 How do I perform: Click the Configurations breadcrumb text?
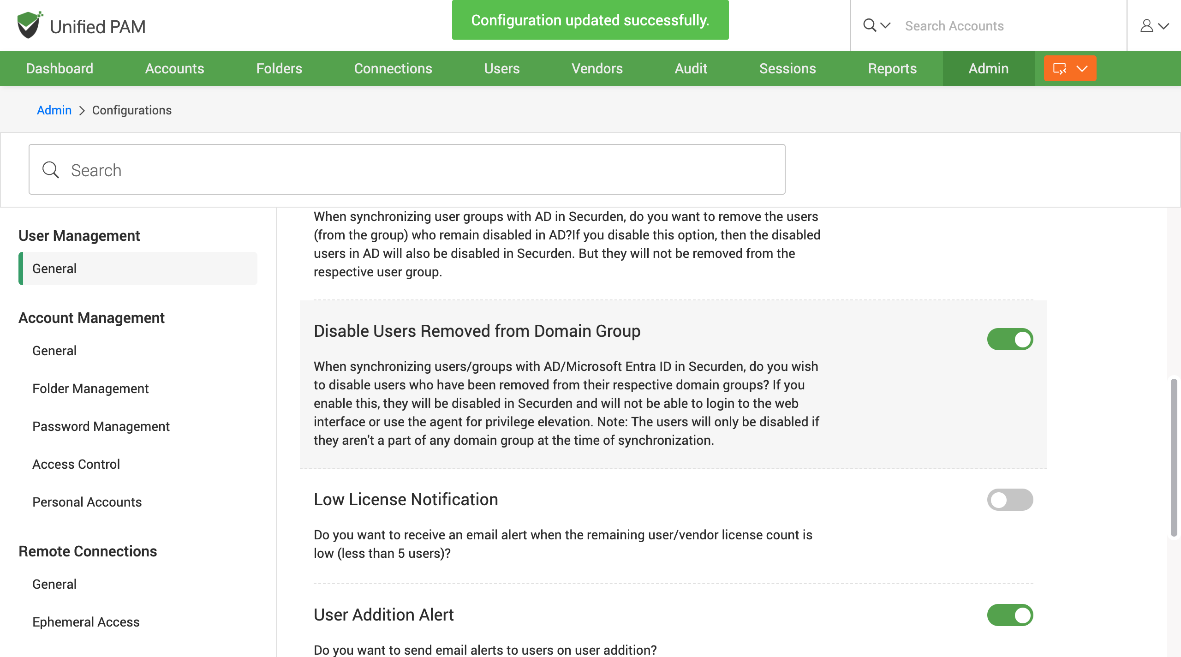point(132,110)
